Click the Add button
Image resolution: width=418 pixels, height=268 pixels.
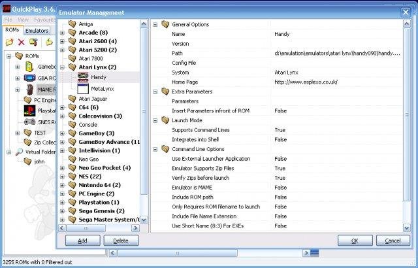click(83, 241)
